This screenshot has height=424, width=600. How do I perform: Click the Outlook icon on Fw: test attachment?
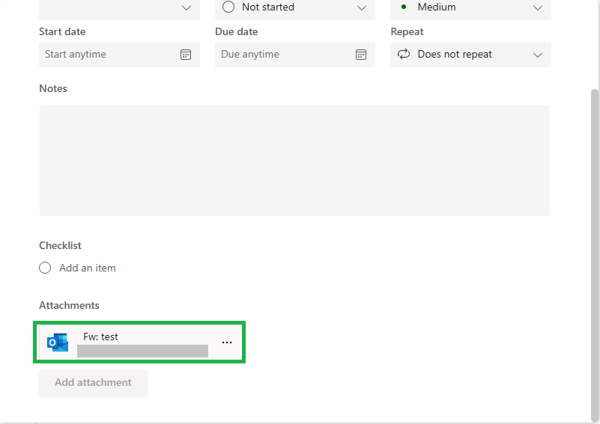pos(58,342)
